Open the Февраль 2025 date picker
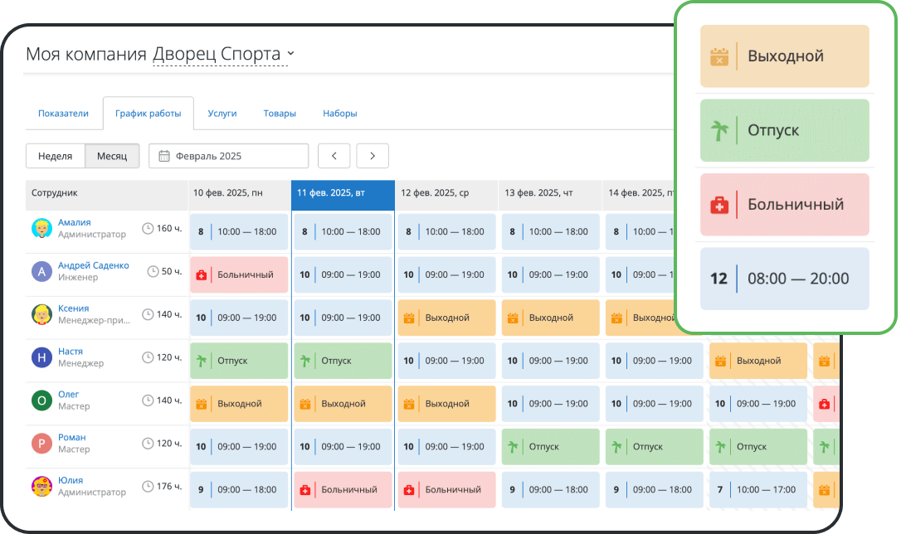The width and height of the screenshot is (906, 534). click(229, 156)
